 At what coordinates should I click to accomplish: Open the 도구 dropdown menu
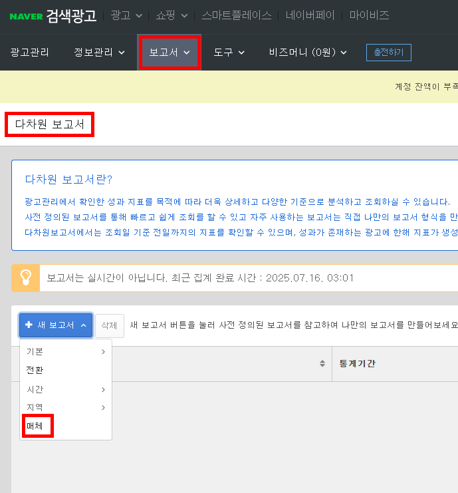coord(229,52)
